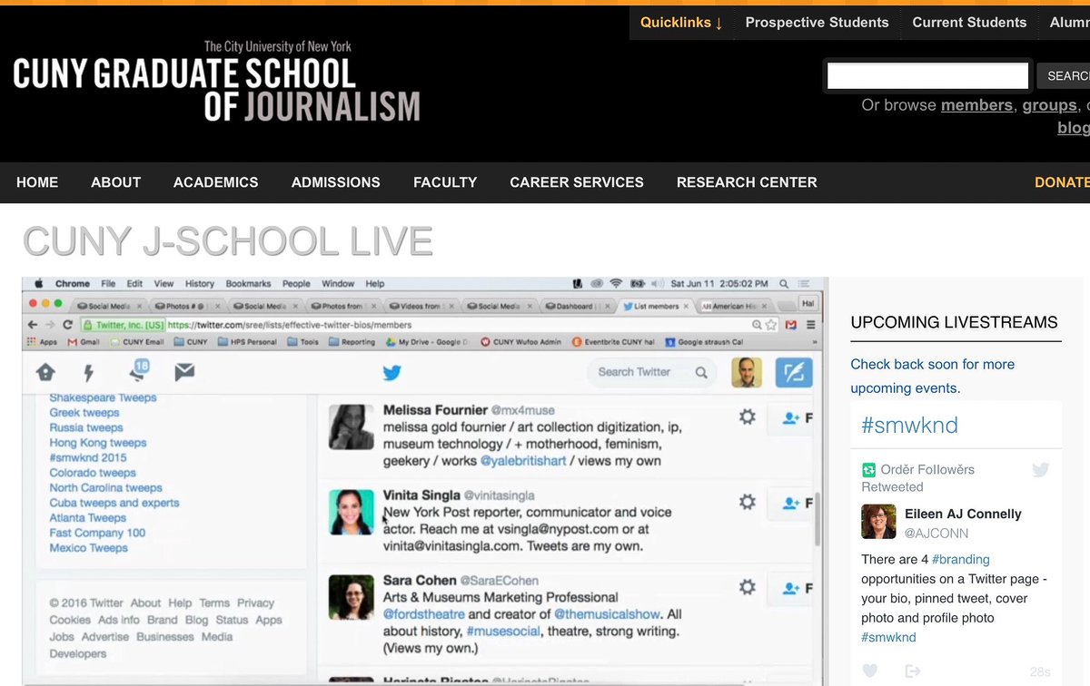The image size is (1090, 686).
Task: Click Vinita Singla's profile photo
Action: tap(352, 511)
